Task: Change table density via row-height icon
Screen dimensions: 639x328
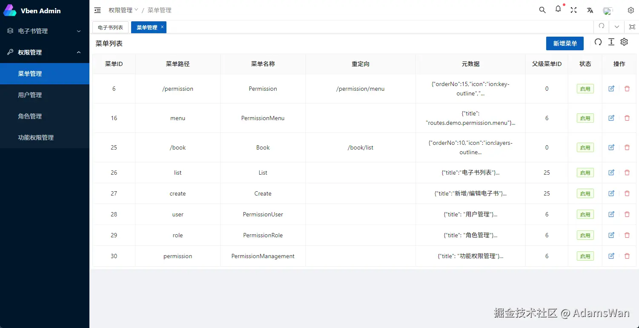Action: 611,42
